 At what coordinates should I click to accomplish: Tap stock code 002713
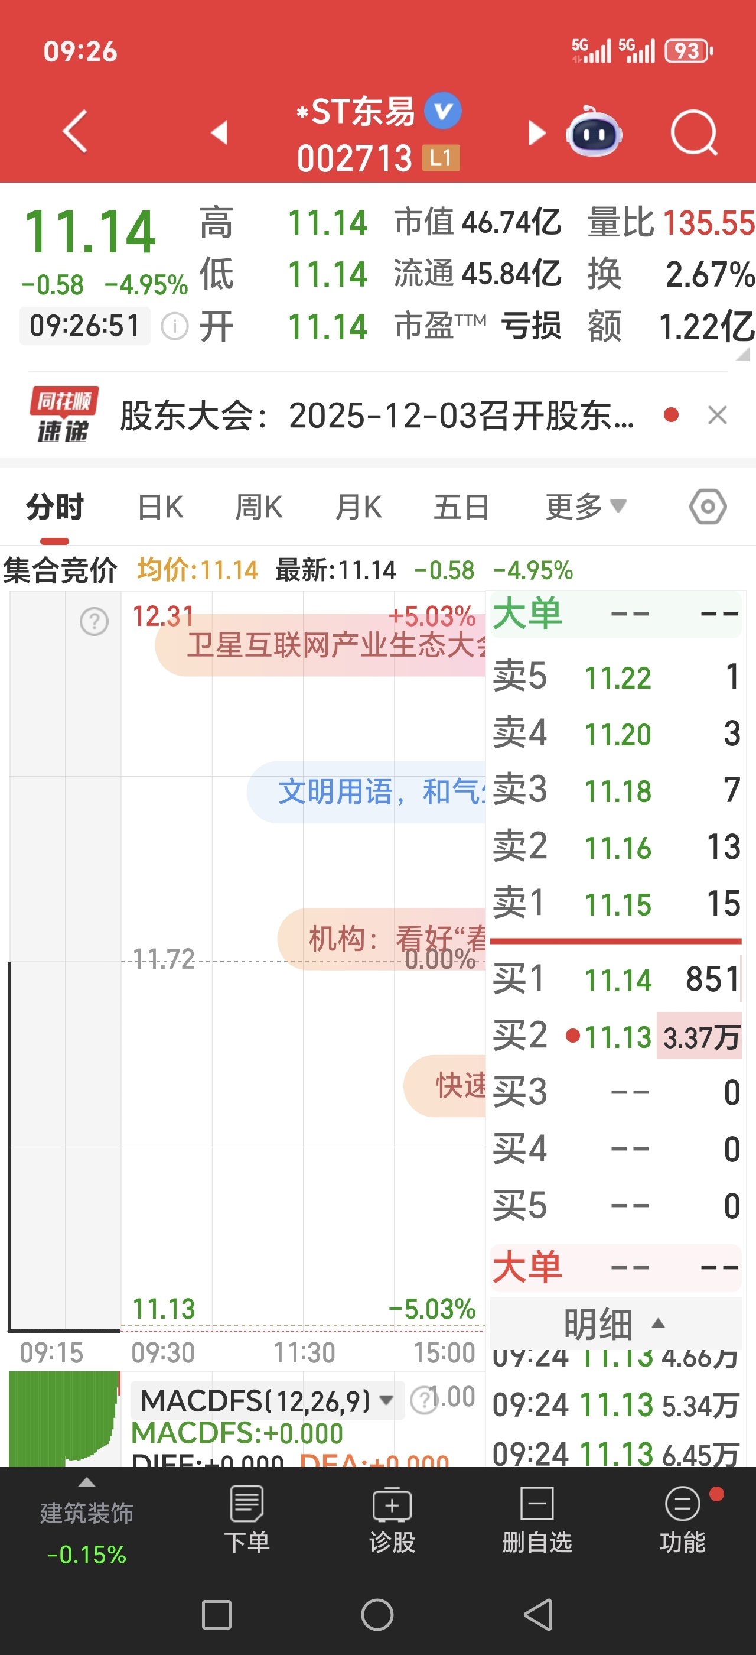354,158
